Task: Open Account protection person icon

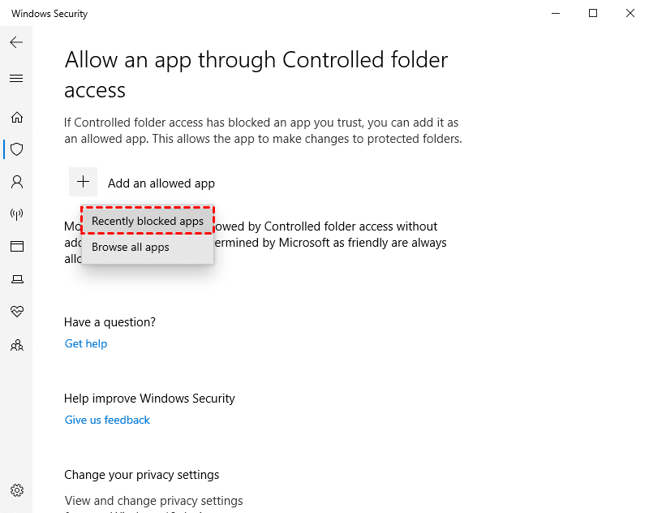Action: pyautogui.click(x=16, y=182)
